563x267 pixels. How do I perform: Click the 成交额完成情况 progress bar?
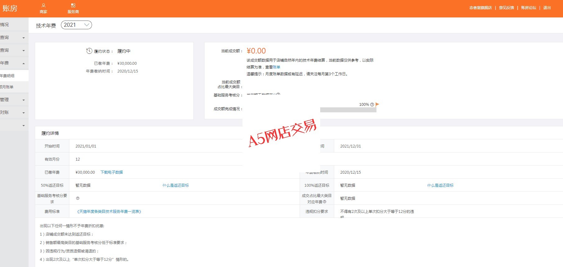pos(348,110)
